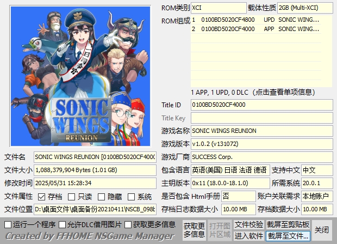Check the 获取更多信息 checkbox

[128, 224]
